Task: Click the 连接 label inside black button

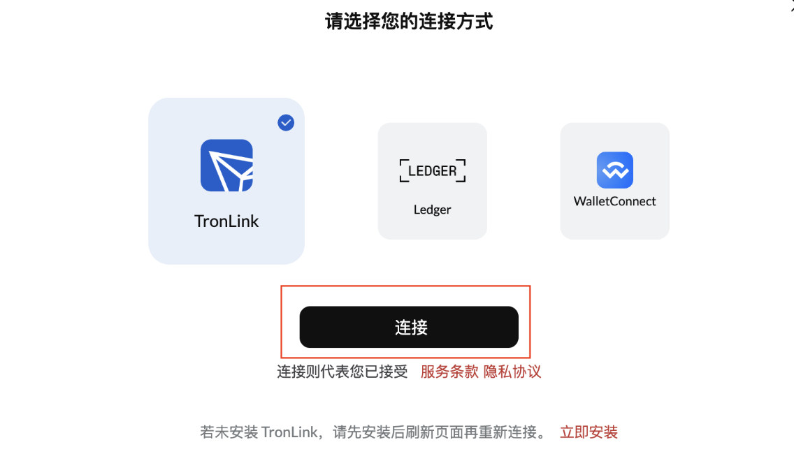Action: [x=411, y=328]
